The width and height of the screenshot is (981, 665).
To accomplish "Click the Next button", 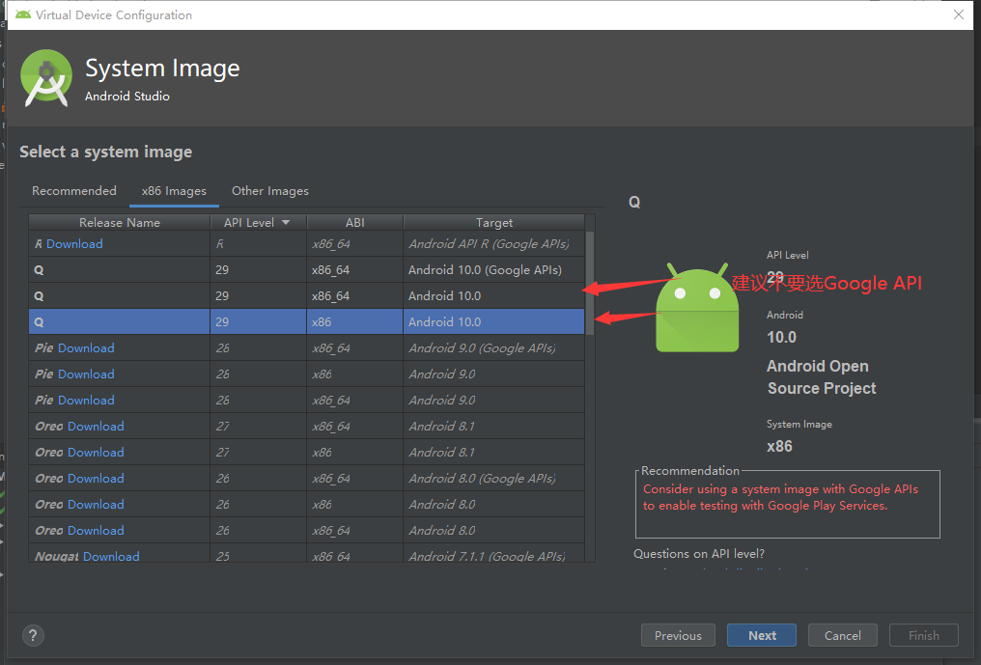I will 762,636.
